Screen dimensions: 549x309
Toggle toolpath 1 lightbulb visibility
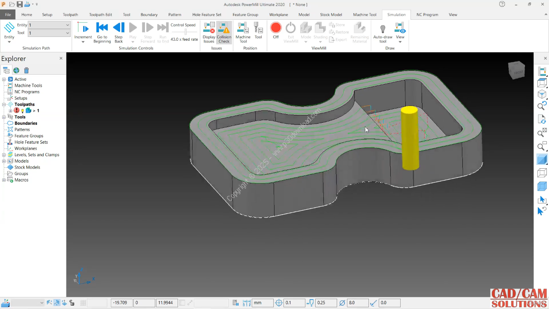(22, 111)
